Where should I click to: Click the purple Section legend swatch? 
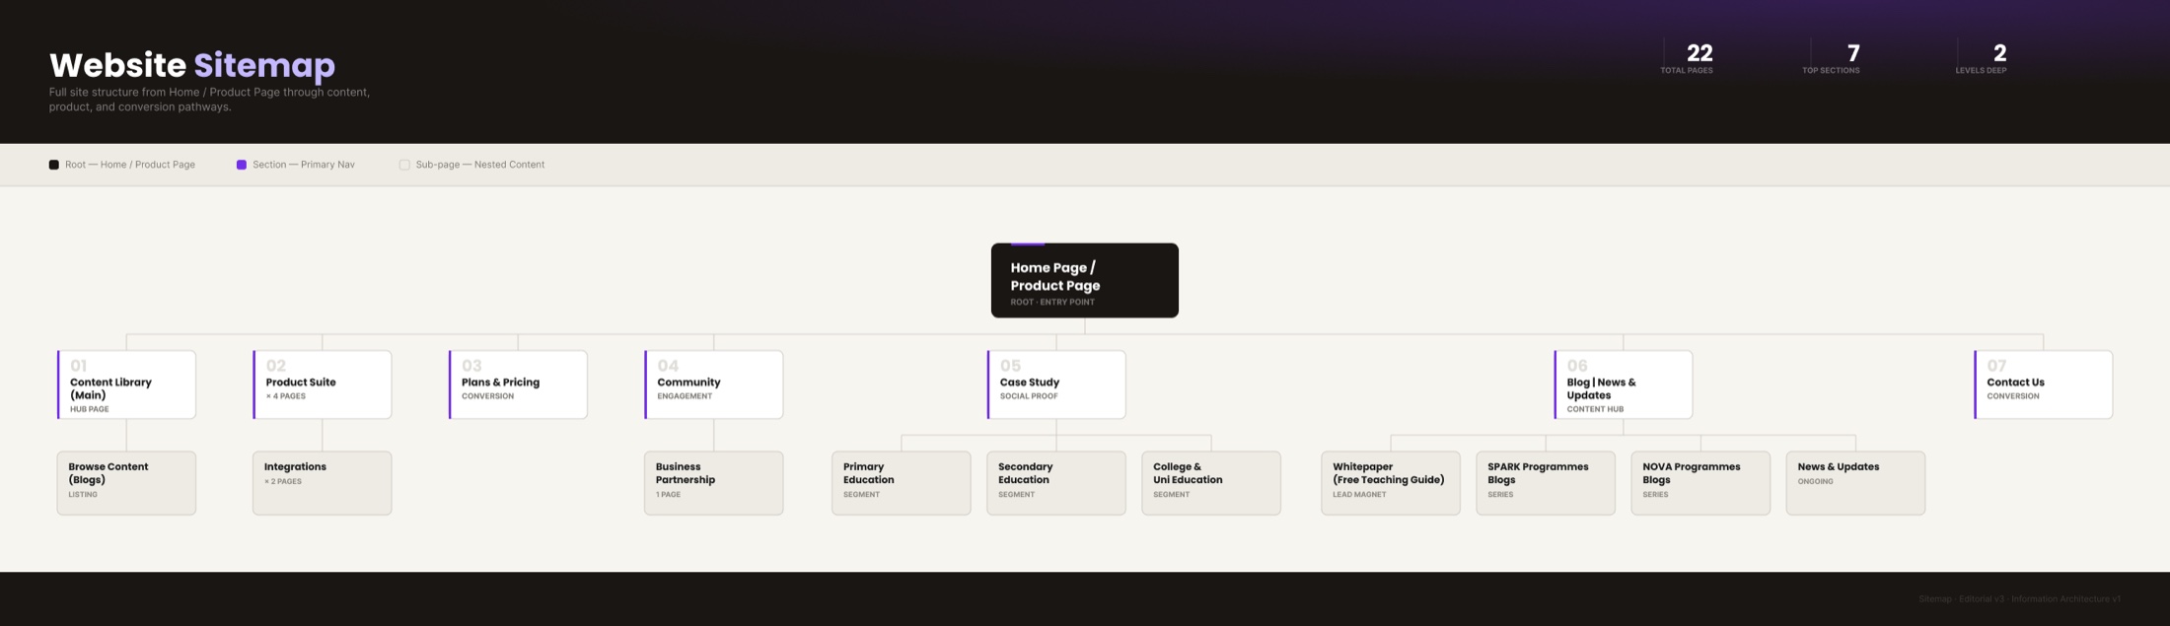click(242, 165)
